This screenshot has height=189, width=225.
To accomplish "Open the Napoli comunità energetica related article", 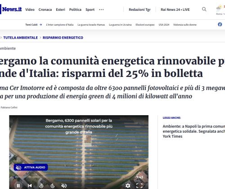I will pos(194,131).
